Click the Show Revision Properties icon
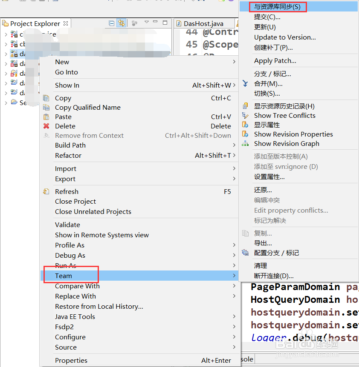Viewport: 359px width, 367px height. [245, 134]
